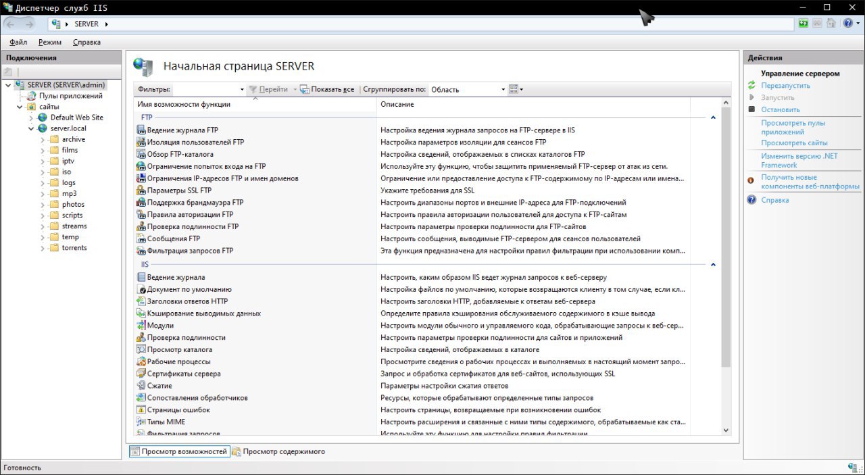Switch to Просмотр возможностей tab

pos(179,451)
